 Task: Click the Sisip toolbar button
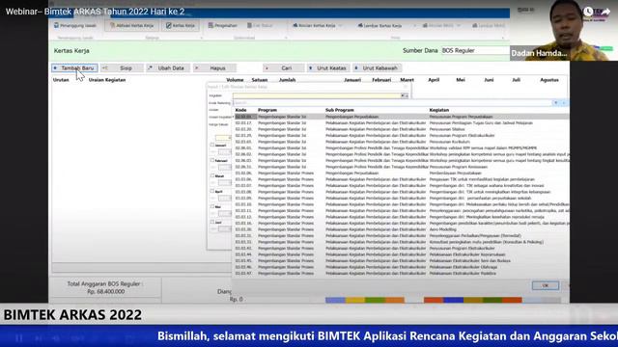[x=122, y=68]
